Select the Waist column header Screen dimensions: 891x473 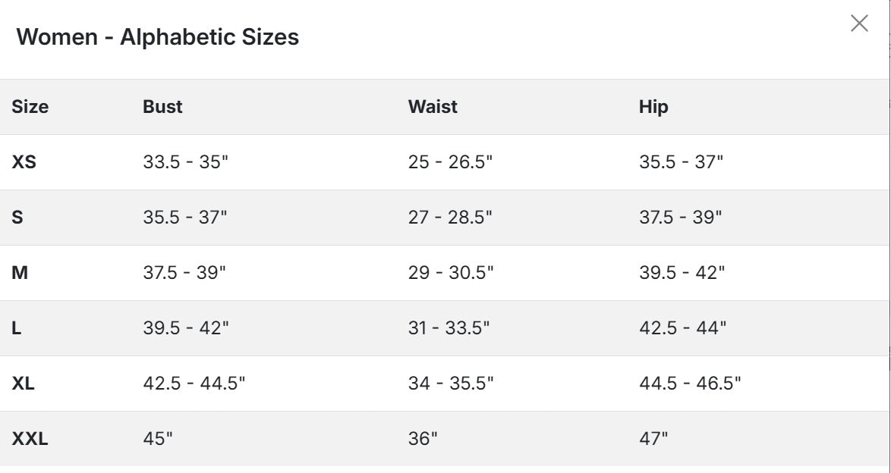[433, 107]
